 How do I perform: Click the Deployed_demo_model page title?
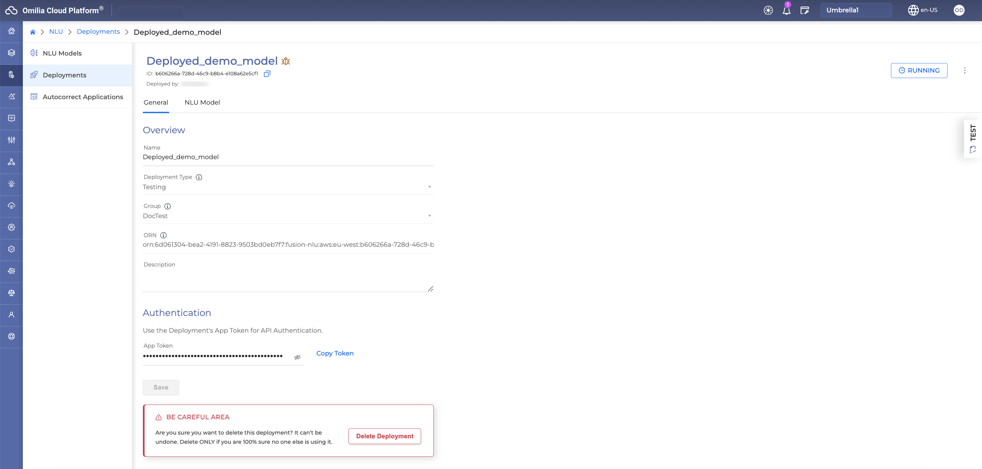coord(212,61)
